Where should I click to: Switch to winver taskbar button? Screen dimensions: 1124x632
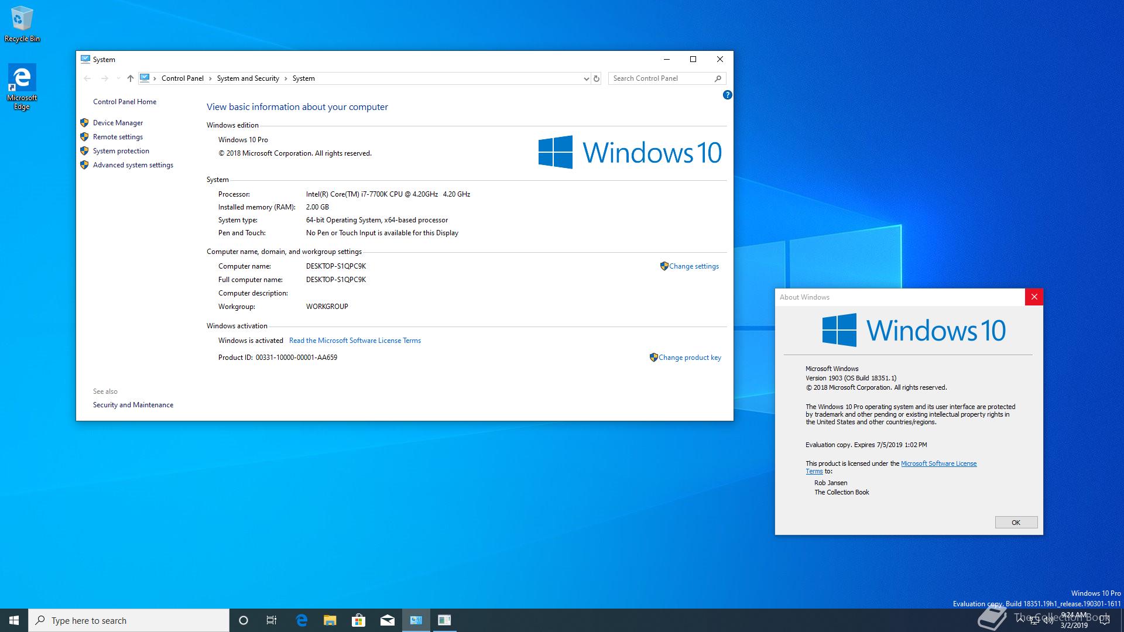coord(444,620)
